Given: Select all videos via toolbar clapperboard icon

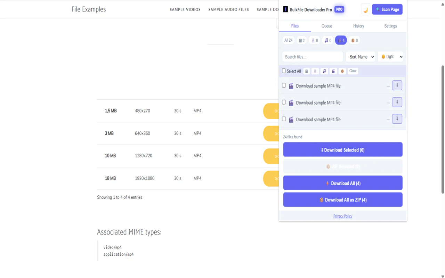Looking at the screenshot, I should 333,71.
